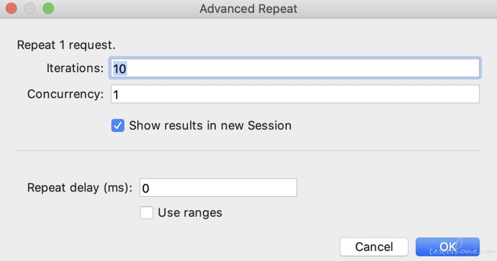Place cursor in Repeat delay field

218,188
